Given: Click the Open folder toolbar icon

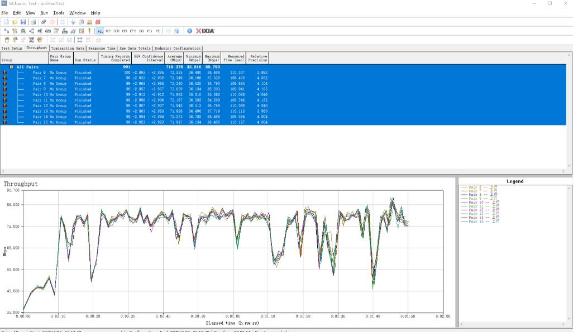Looking at the screenshot, I should click(x=15, y=22).
